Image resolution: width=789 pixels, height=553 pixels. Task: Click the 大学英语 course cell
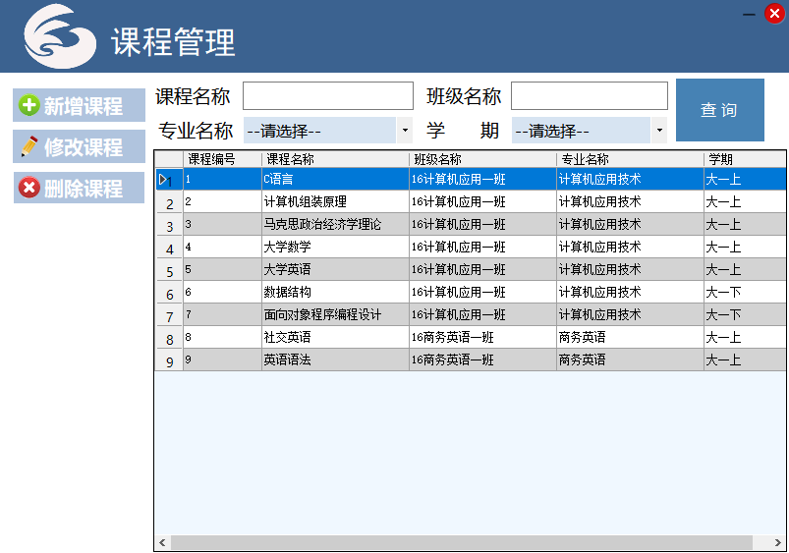point(335,270)
